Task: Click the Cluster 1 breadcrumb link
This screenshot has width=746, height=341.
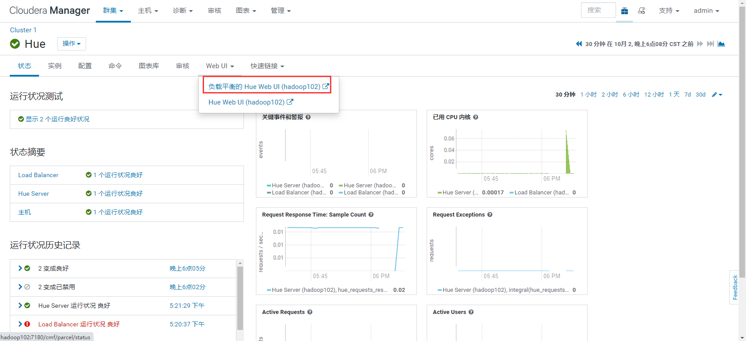Action: point(23,30)
